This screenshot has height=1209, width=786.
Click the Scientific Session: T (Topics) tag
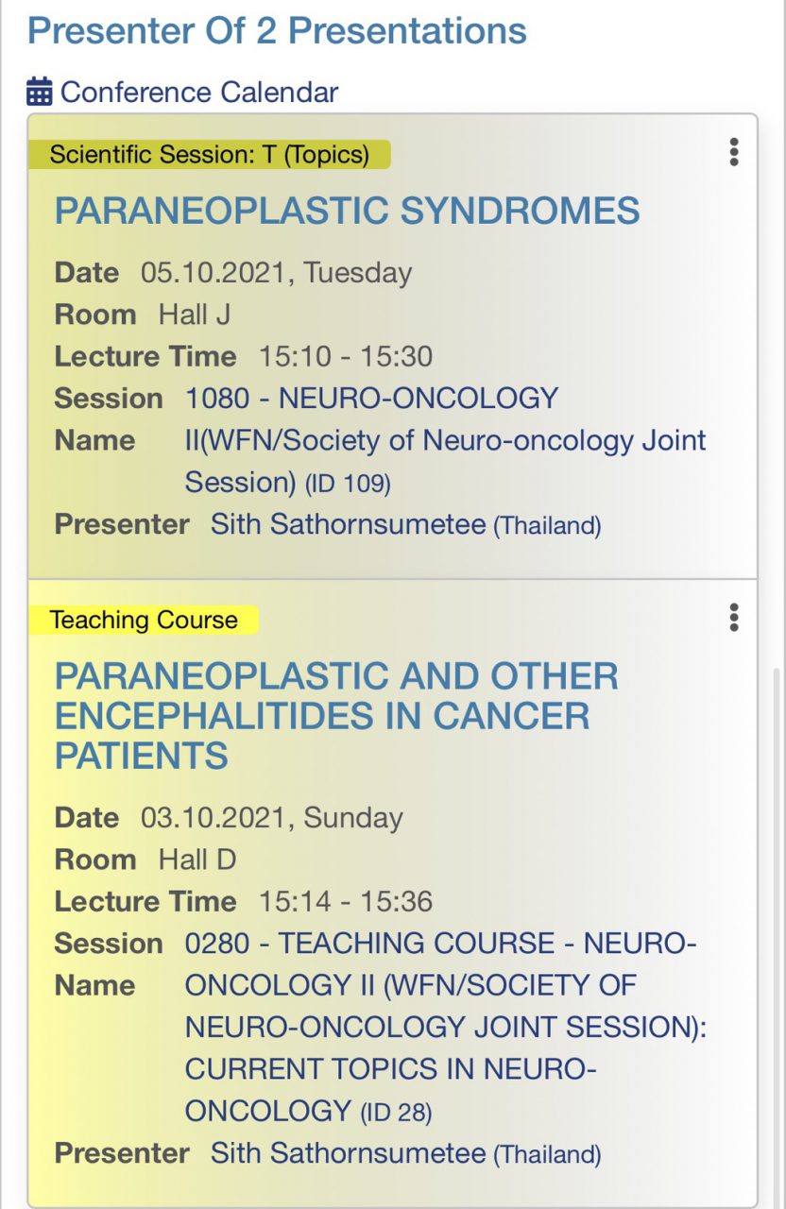[x=209, y=154]
